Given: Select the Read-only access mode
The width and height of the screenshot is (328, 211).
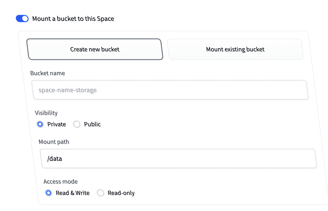Looking at the screenshot, I should tap(100, 193).
